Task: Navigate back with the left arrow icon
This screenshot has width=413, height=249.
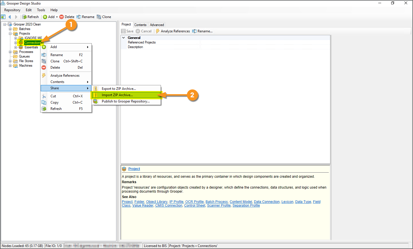Action: pos(10,17)
